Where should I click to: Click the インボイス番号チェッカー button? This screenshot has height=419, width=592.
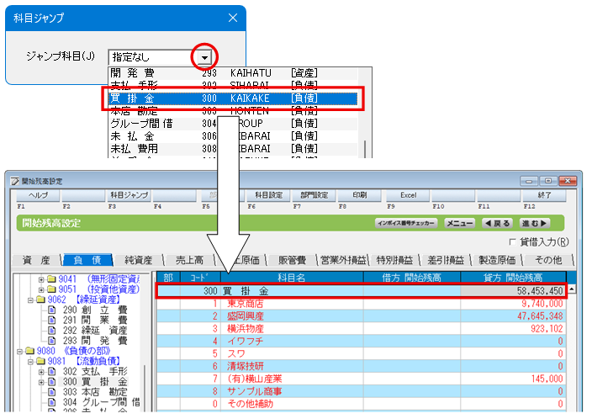(407, 223)
